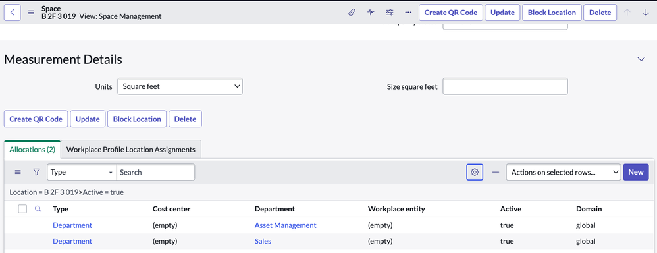This screenshot has width=657, height=253.
Task: Open more options ellipsis in header
Action: pyautogui.click(x=408, y=12)
